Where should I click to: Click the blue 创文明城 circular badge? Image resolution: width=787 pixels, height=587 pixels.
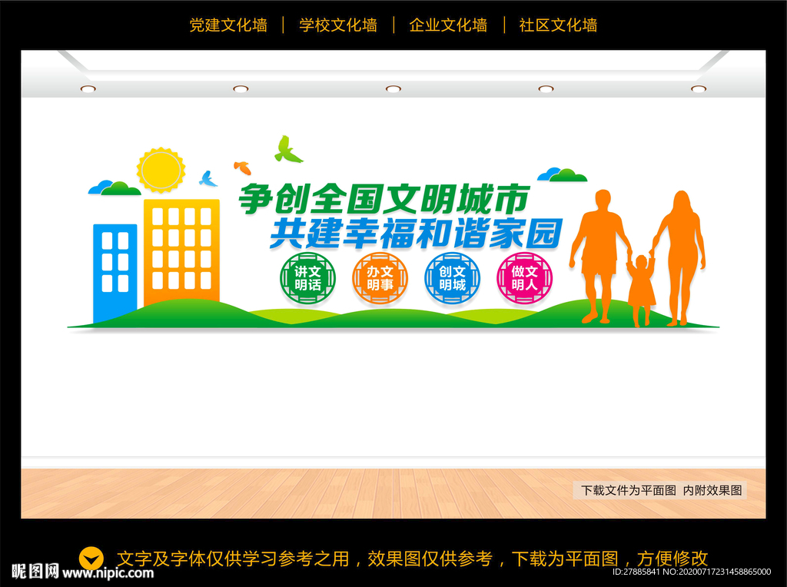click(452, 278)
